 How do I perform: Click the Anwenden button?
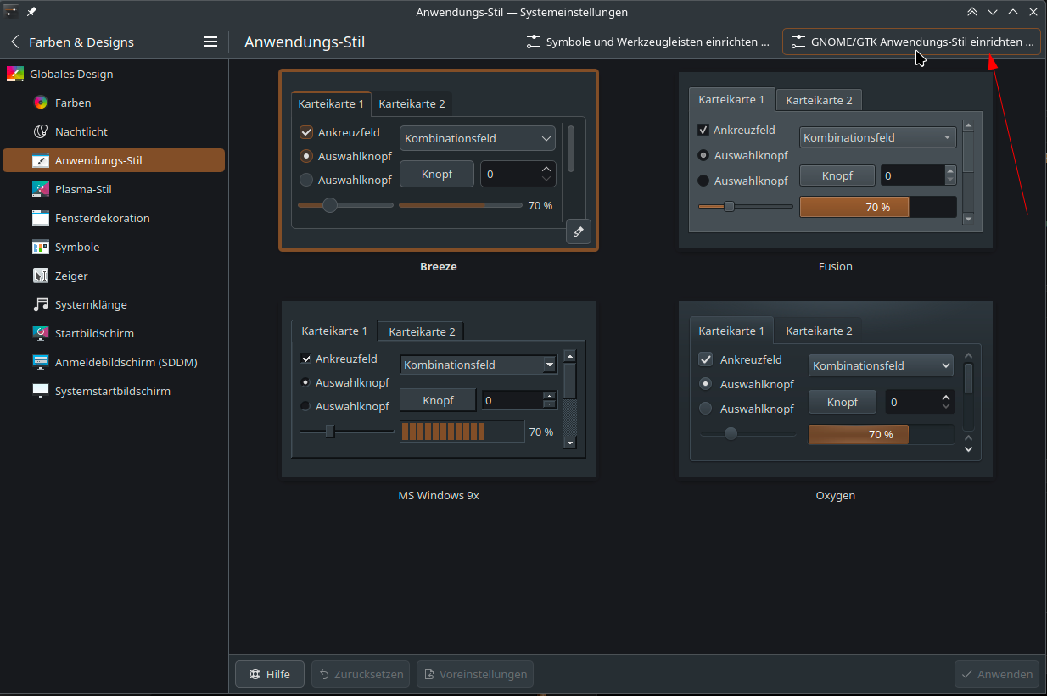(x=996, y=674)
